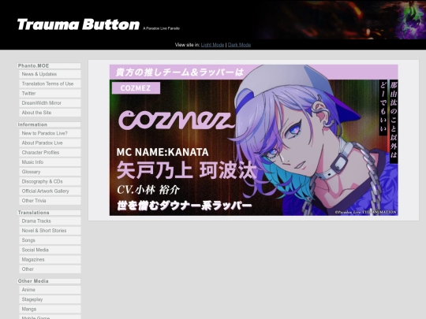Open Novel & Short Stories translations
This screenshot has height=319, width=426.
click(x=50, y=231)
